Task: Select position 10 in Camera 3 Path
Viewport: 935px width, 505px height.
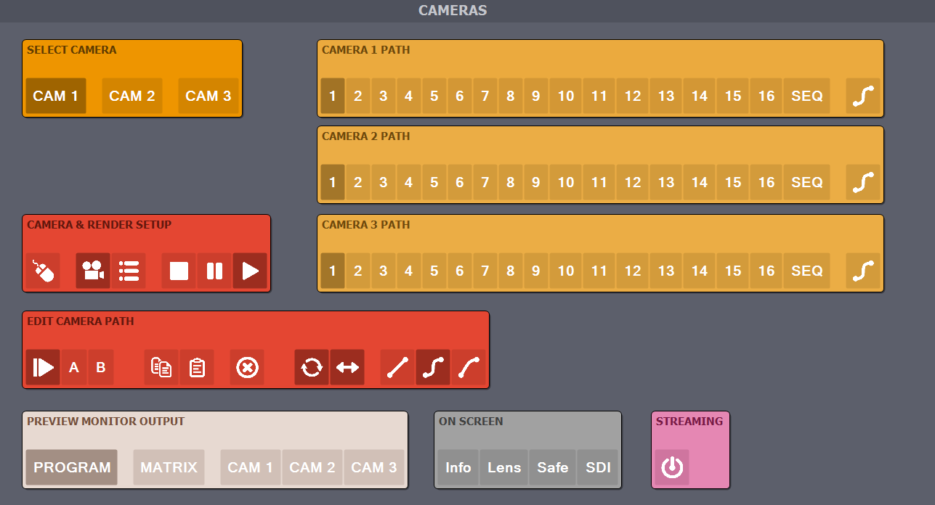Action: 566,271
